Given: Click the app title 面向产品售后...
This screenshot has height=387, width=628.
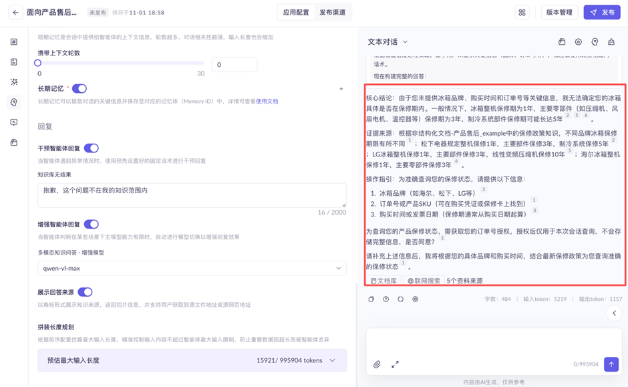Looking at the screenshot, I should [x=51, y=13].
